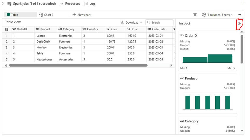
Task: Sort by the Quantity column header
Action: click(x=92, y=29)
